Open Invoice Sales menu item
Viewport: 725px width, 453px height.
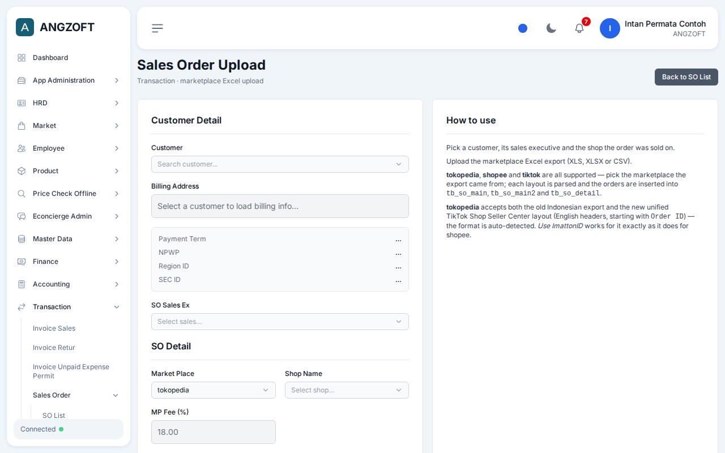click(x=54, y=328)
